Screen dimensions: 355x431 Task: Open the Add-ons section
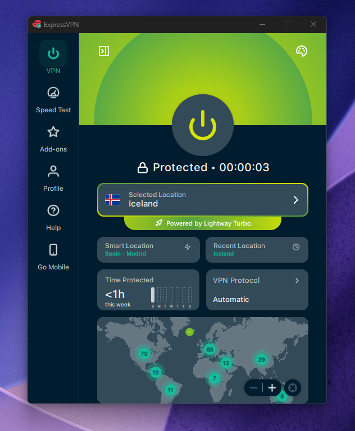53,139
